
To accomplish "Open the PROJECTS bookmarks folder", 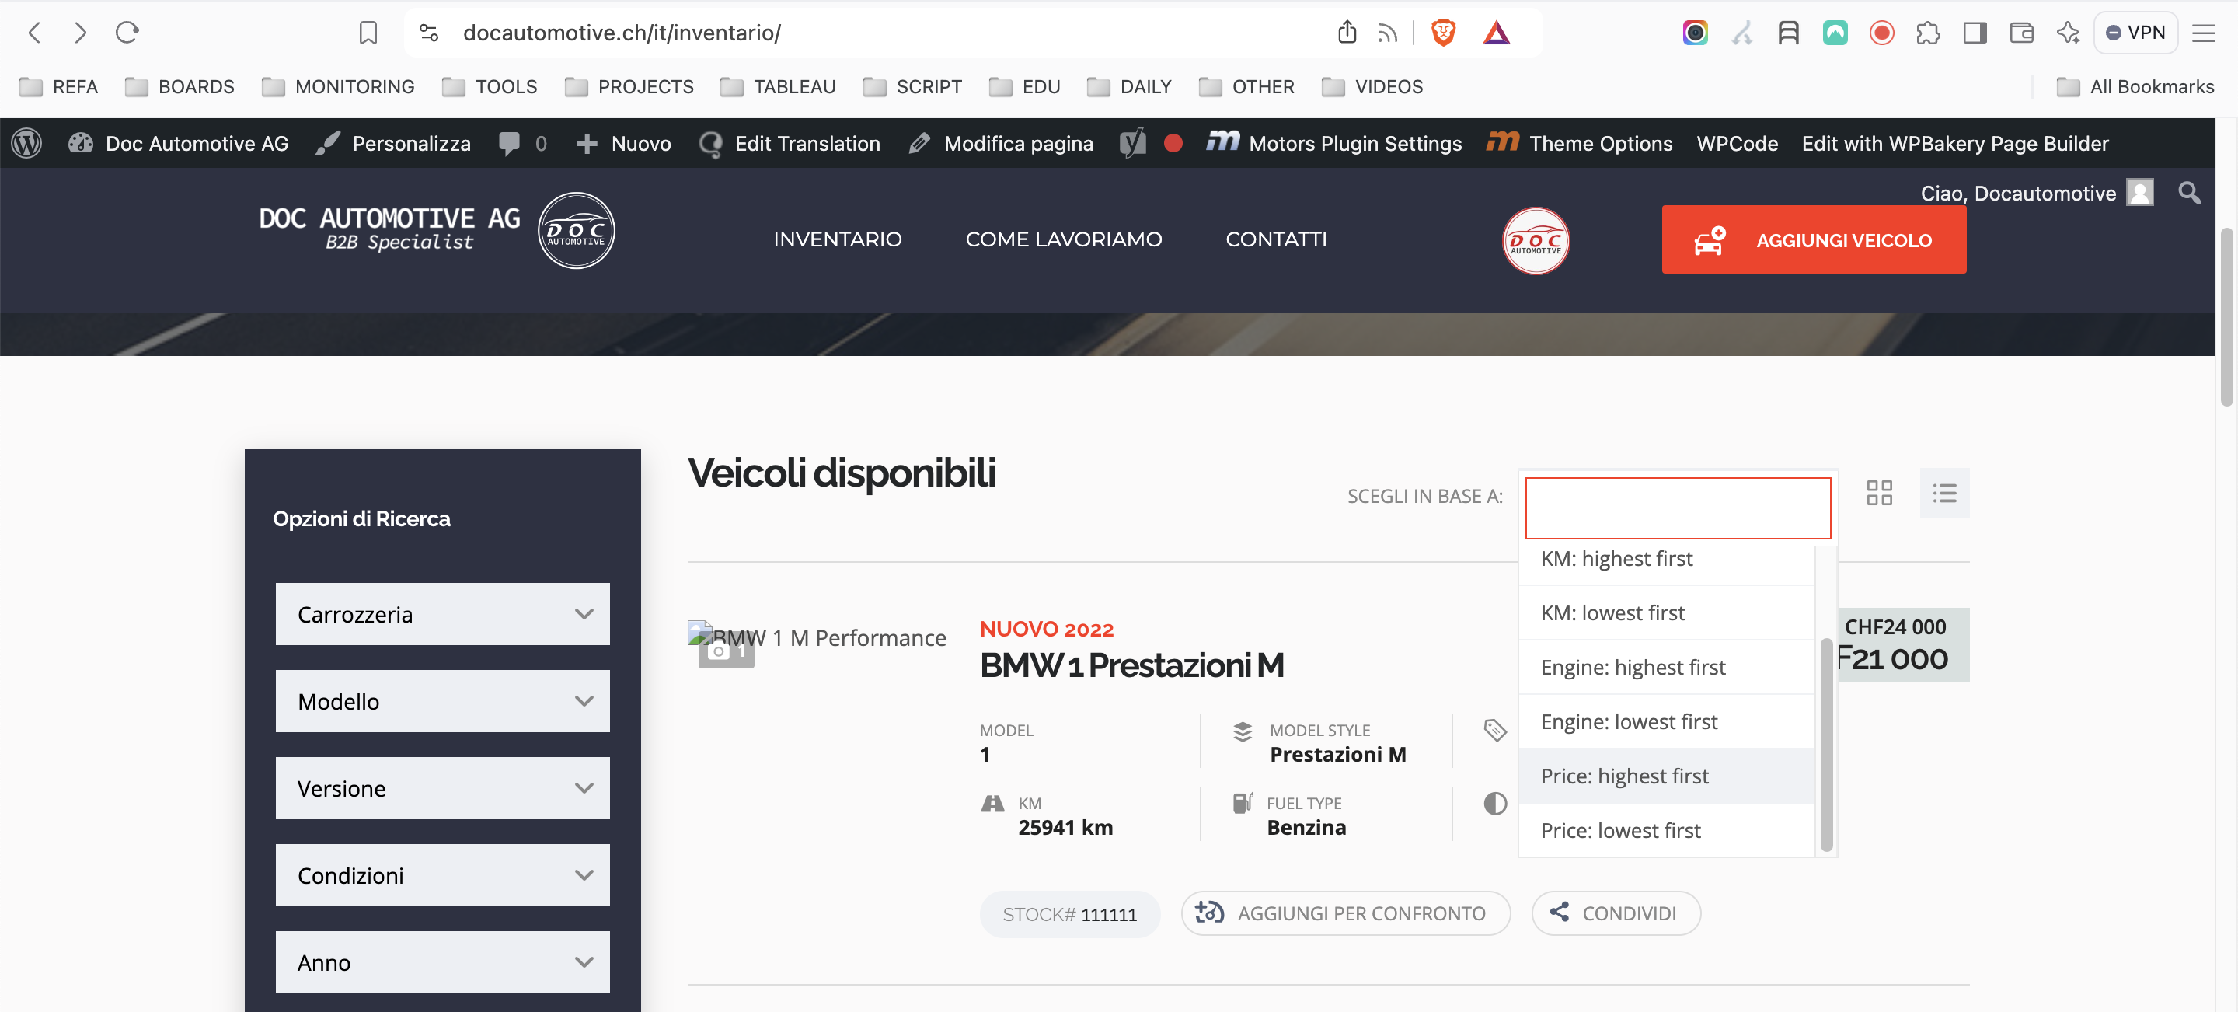I will click(x=629, y=87).
